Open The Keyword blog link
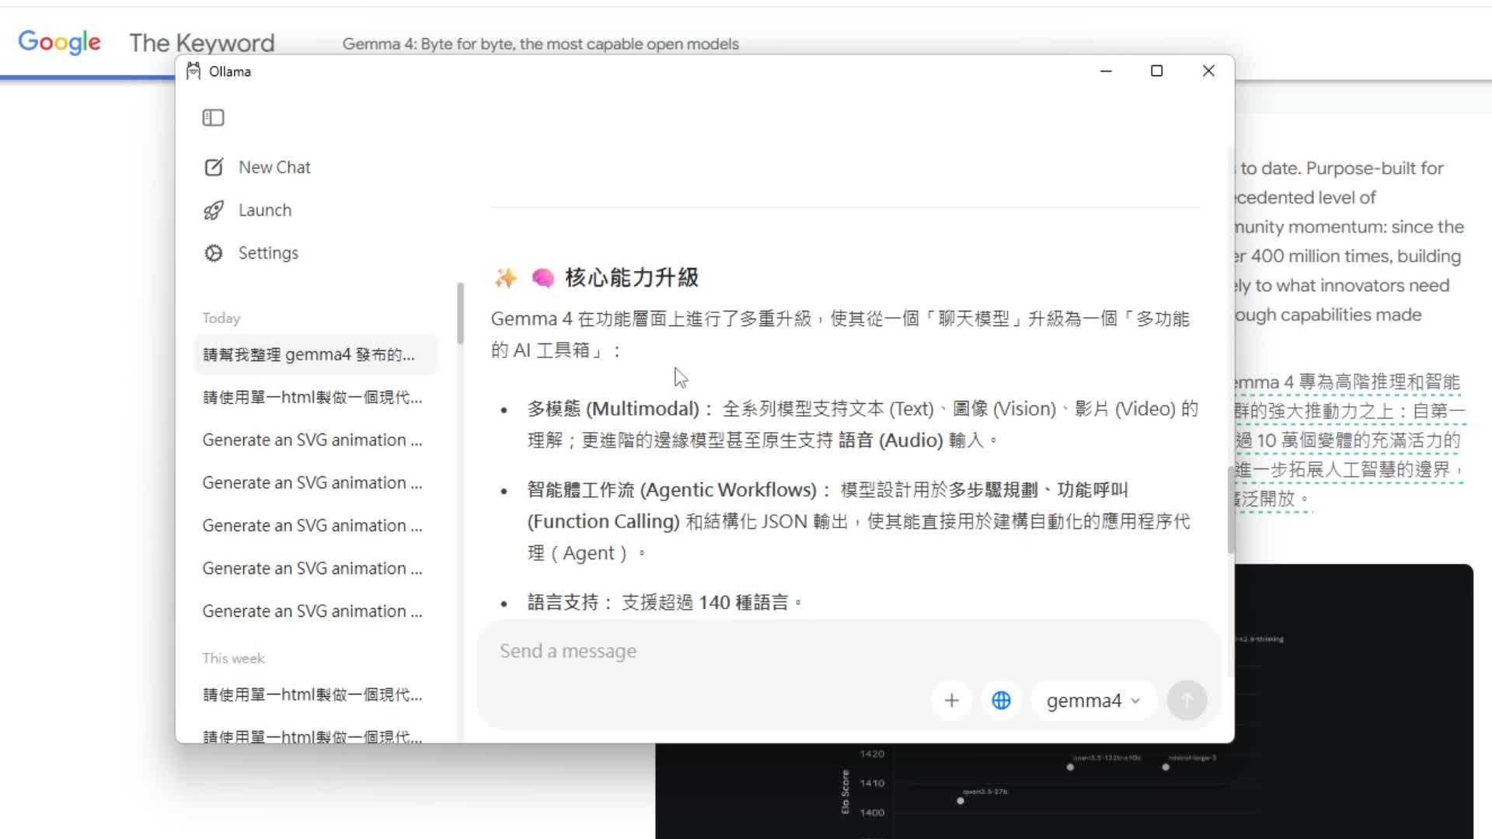Image resolution: width=1492 pixels, height=839 pixels. coord(202,43)
